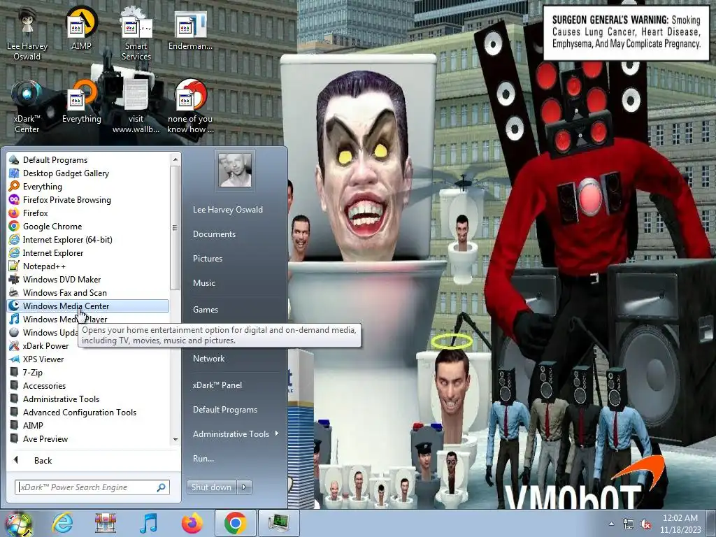
Task: Launch Everything from the Start menu list
Action: (x=88, y=186)
